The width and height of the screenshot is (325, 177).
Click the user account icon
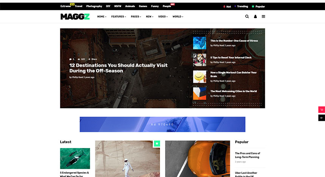coord(255,17)
